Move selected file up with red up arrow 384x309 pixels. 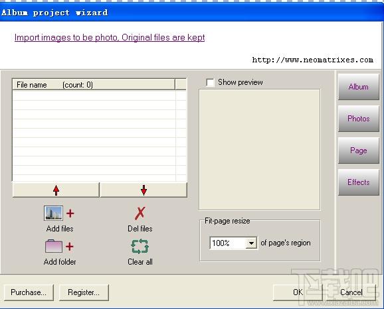[x=56, y=190]
